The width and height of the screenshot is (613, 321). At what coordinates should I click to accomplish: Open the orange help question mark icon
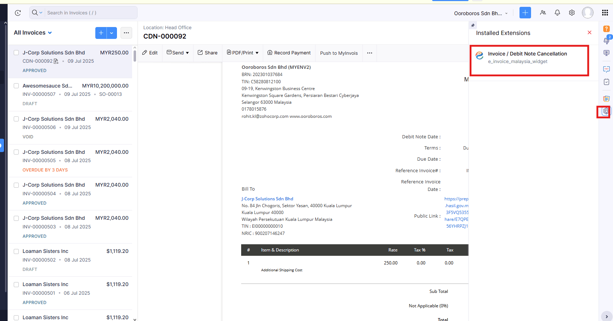(607, 29)
